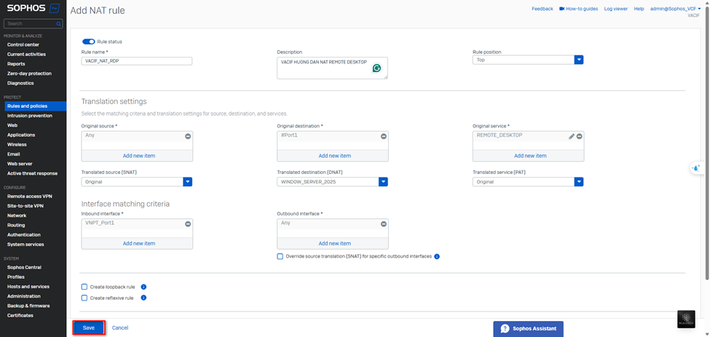This screenshot has width=710, height=337.
Task: Expand Translated destination (DNAT) dropdown
Action: [x=383, y=182]
